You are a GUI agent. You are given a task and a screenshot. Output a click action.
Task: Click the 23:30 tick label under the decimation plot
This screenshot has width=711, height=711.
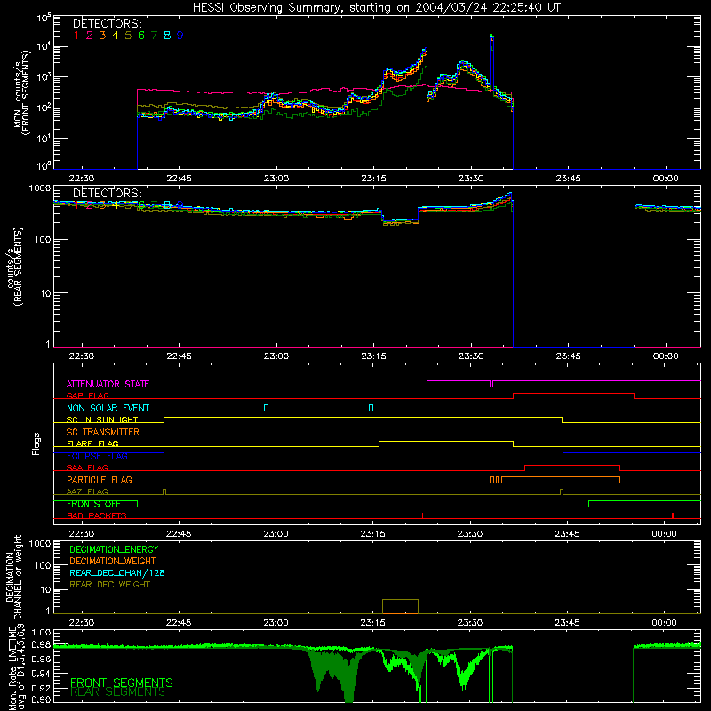click(x=470, y=623)
